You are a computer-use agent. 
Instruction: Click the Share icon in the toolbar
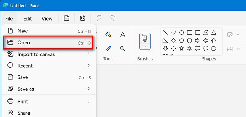82,18
